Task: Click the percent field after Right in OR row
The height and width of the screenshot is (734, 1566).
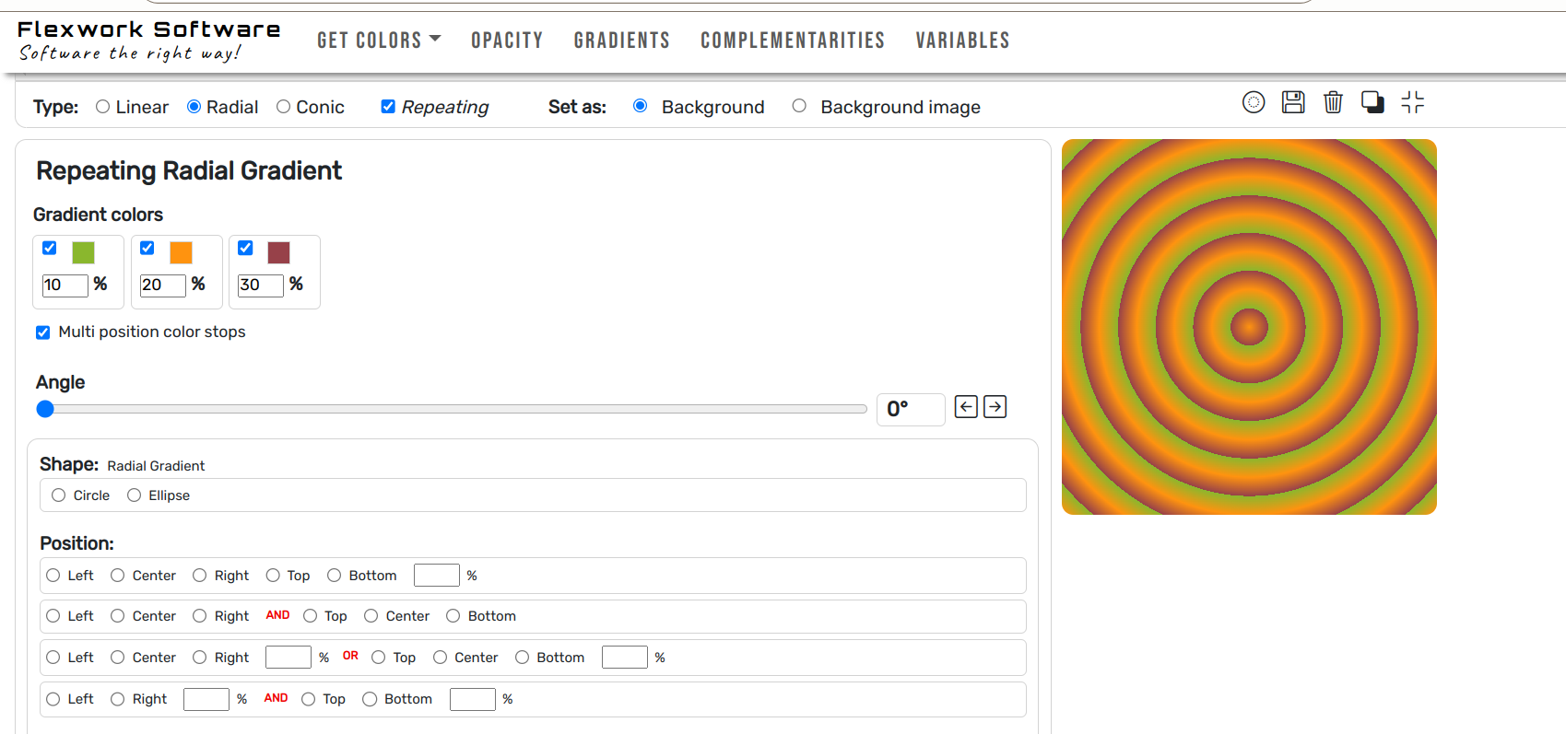Action: 288,657
